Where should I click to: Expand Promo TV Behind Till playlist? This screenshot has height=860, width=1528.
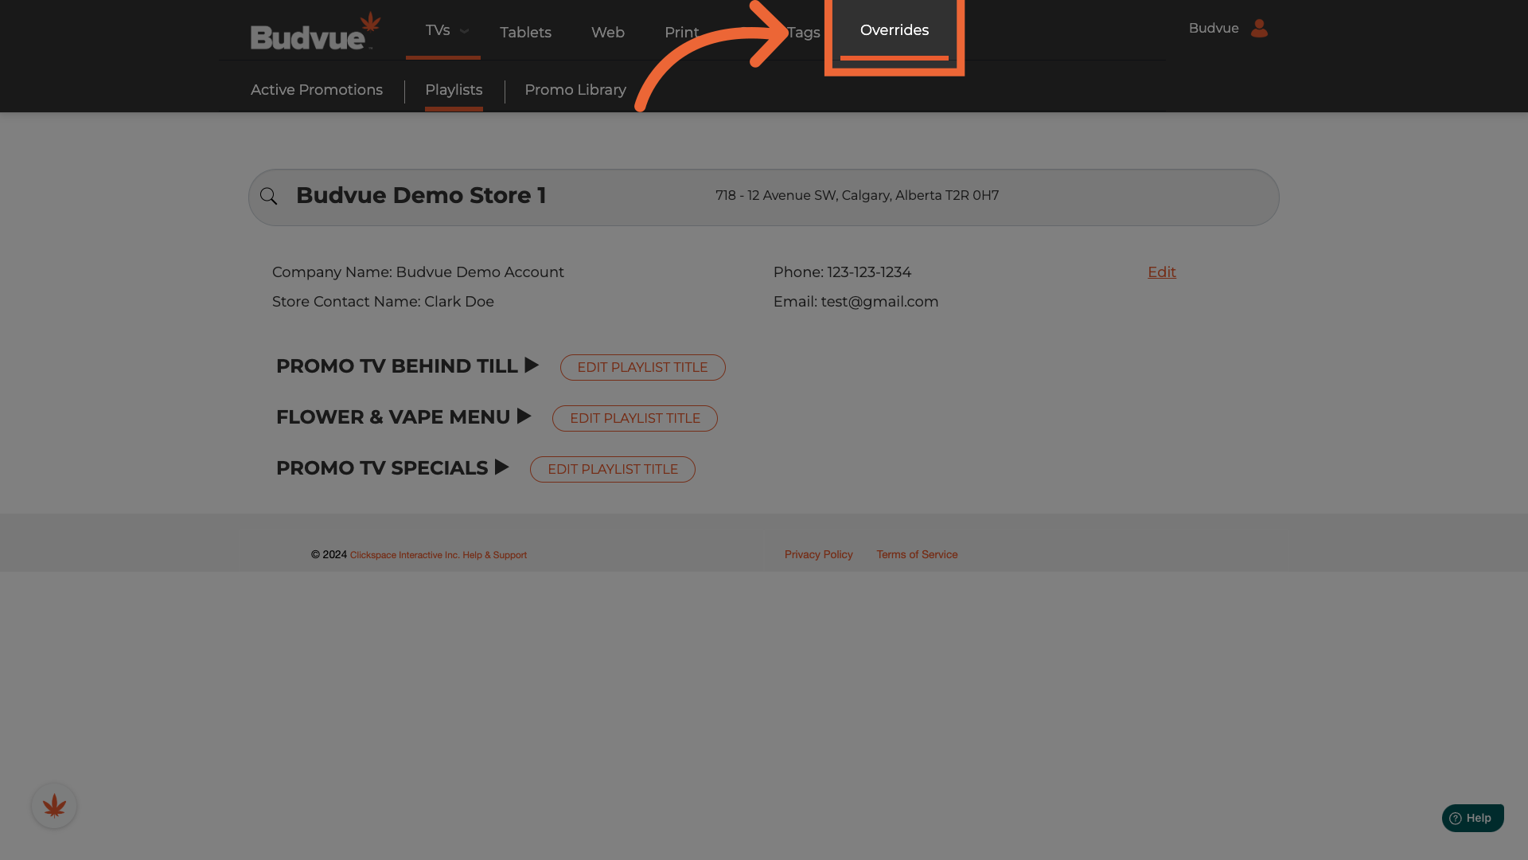click(x=532, y=365)
